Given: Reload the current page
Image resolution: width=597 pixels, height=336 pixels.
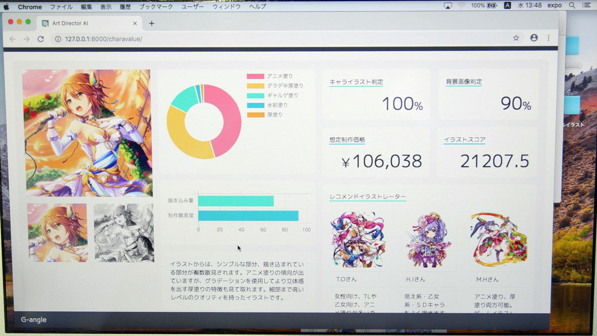Looking at the screenshot, I should tap(41, 39).
